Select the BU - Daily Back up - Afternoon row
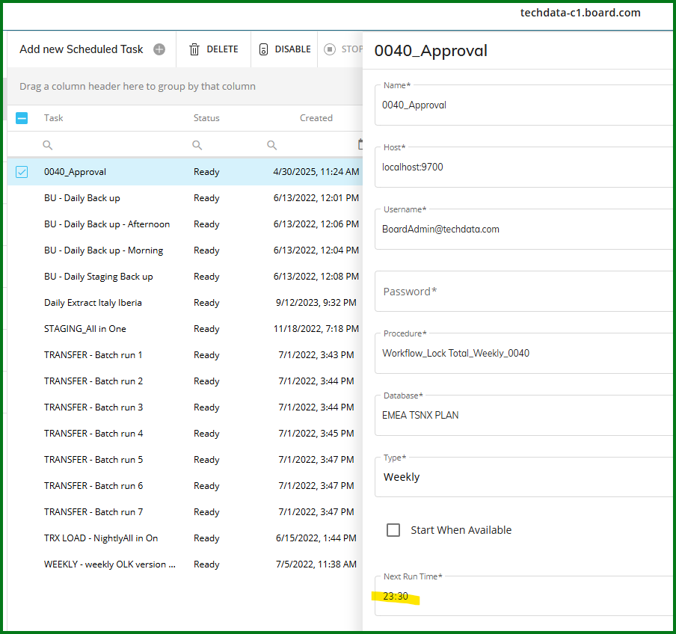 coord(185,224)
